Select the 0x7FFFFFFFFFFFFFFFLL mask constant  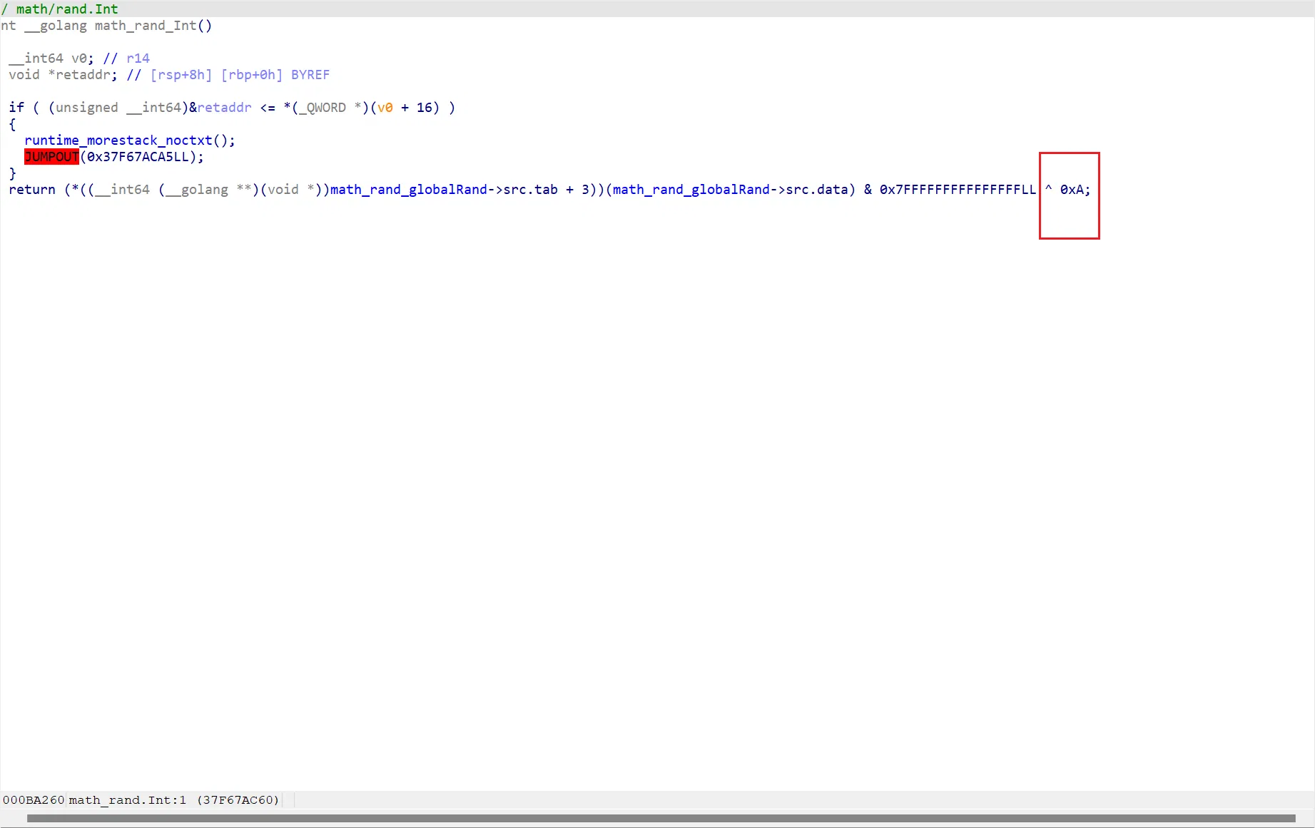[958, 190]
